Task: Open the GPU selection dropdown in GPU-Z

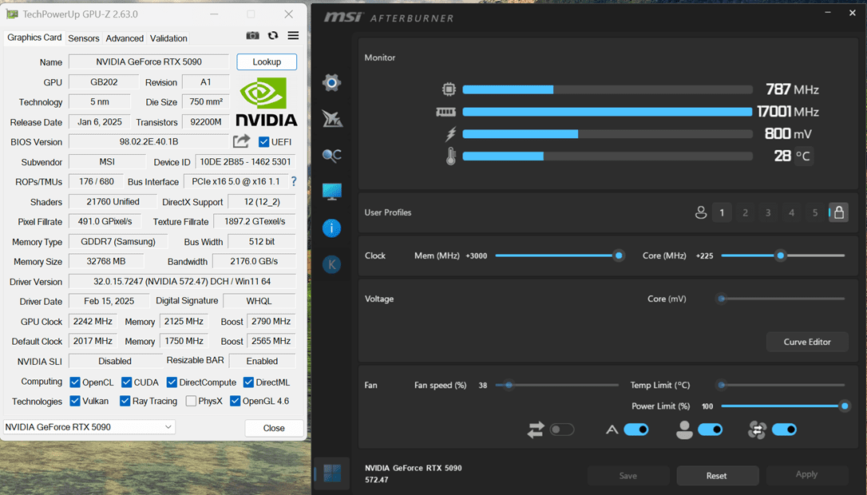Action: coord(89,427)
